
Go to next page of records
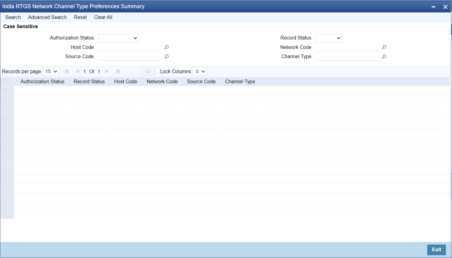[107, 71]
